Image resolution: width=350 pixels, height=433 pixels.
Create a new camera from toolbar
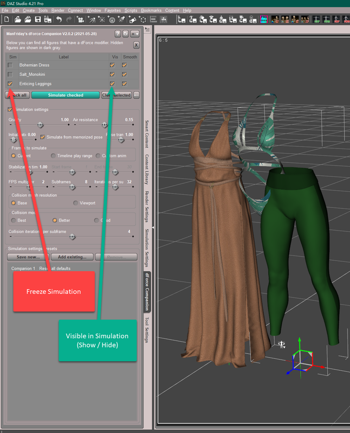tap(80, 19)
